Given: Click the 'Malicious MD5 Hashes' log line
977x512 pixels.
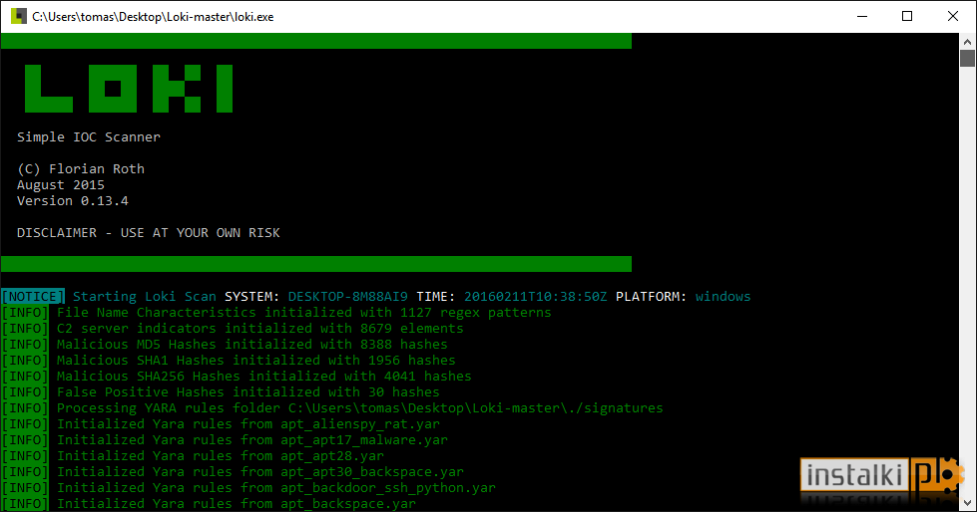Looking at the screenshot, I should [225, 344].
